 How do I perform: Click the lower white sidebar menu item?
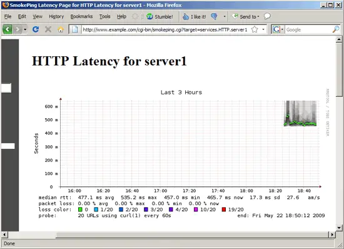(8, 146)
